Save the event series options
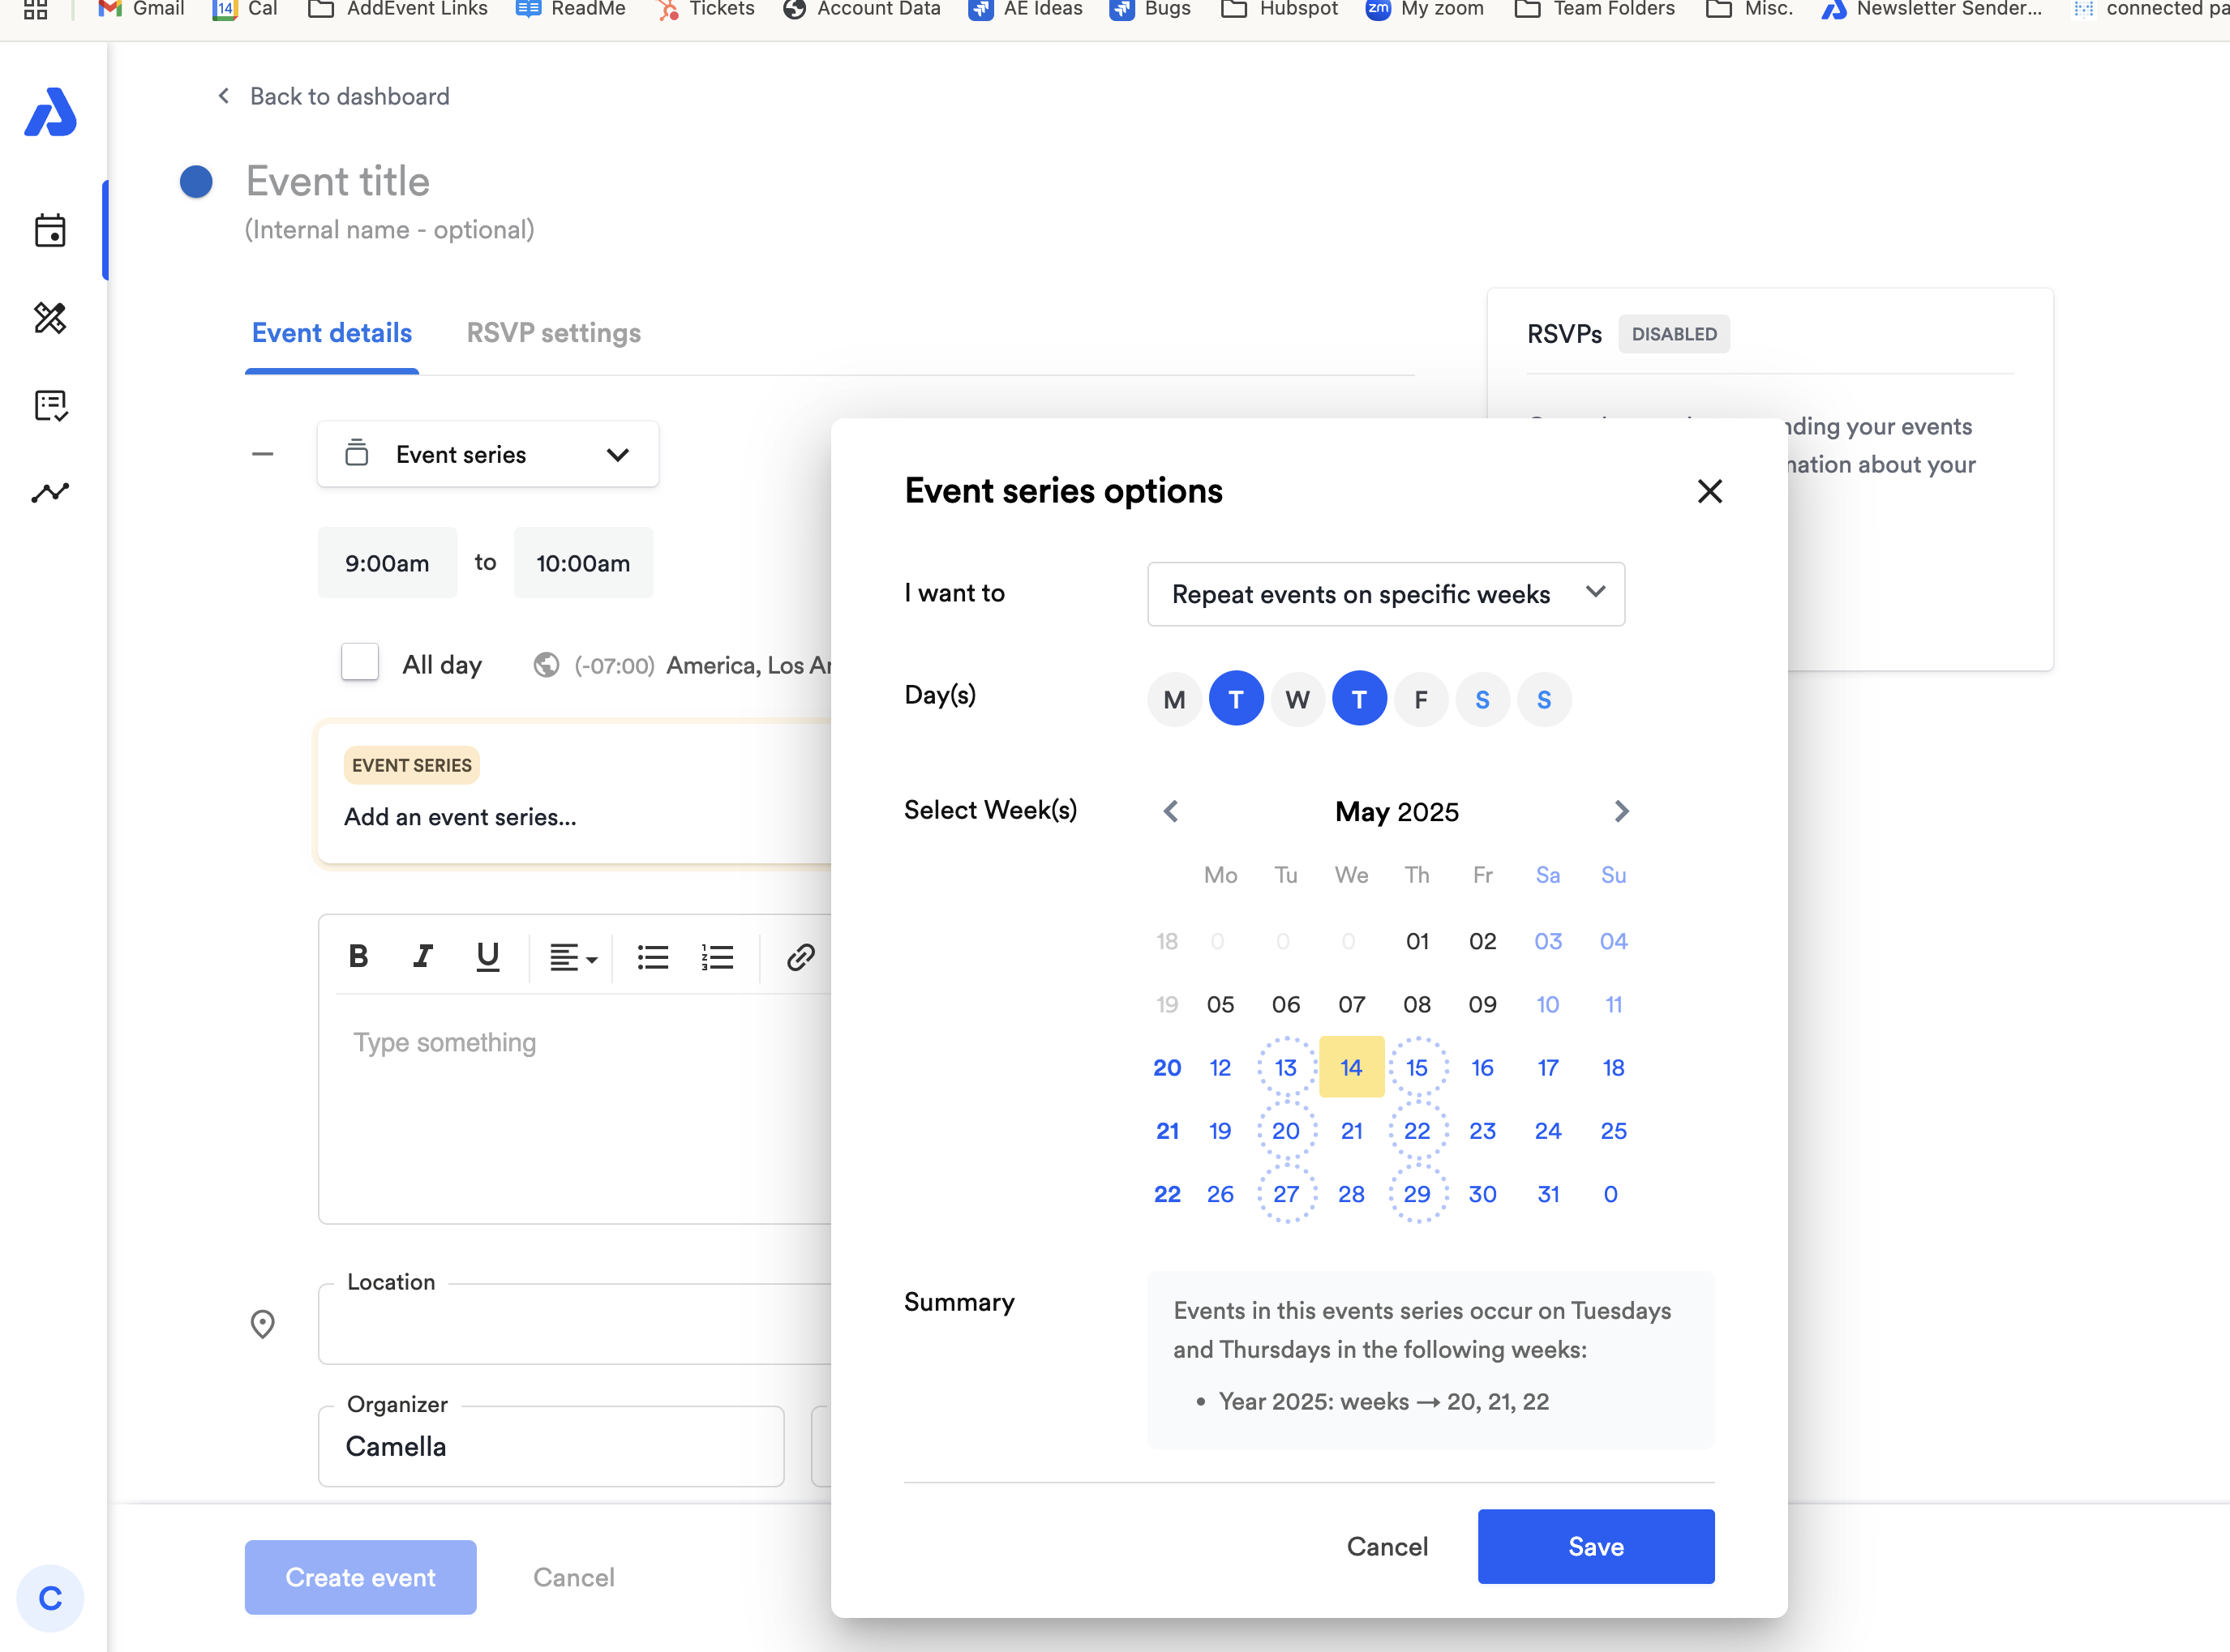 [x=1596, y=1546]
